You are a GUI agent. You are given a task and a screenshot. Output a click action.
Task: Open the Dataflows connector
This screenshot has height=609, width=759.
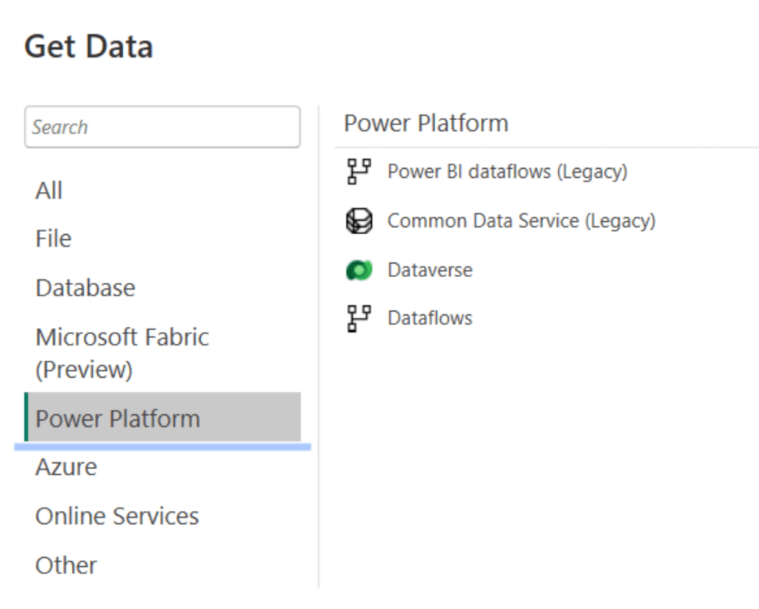click(430, 318)
